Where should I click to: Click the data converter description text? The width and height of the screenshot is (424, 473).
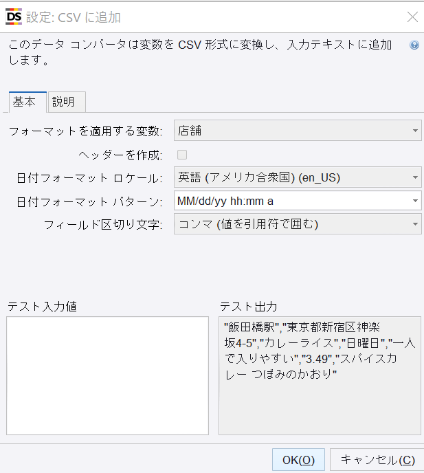200,52
